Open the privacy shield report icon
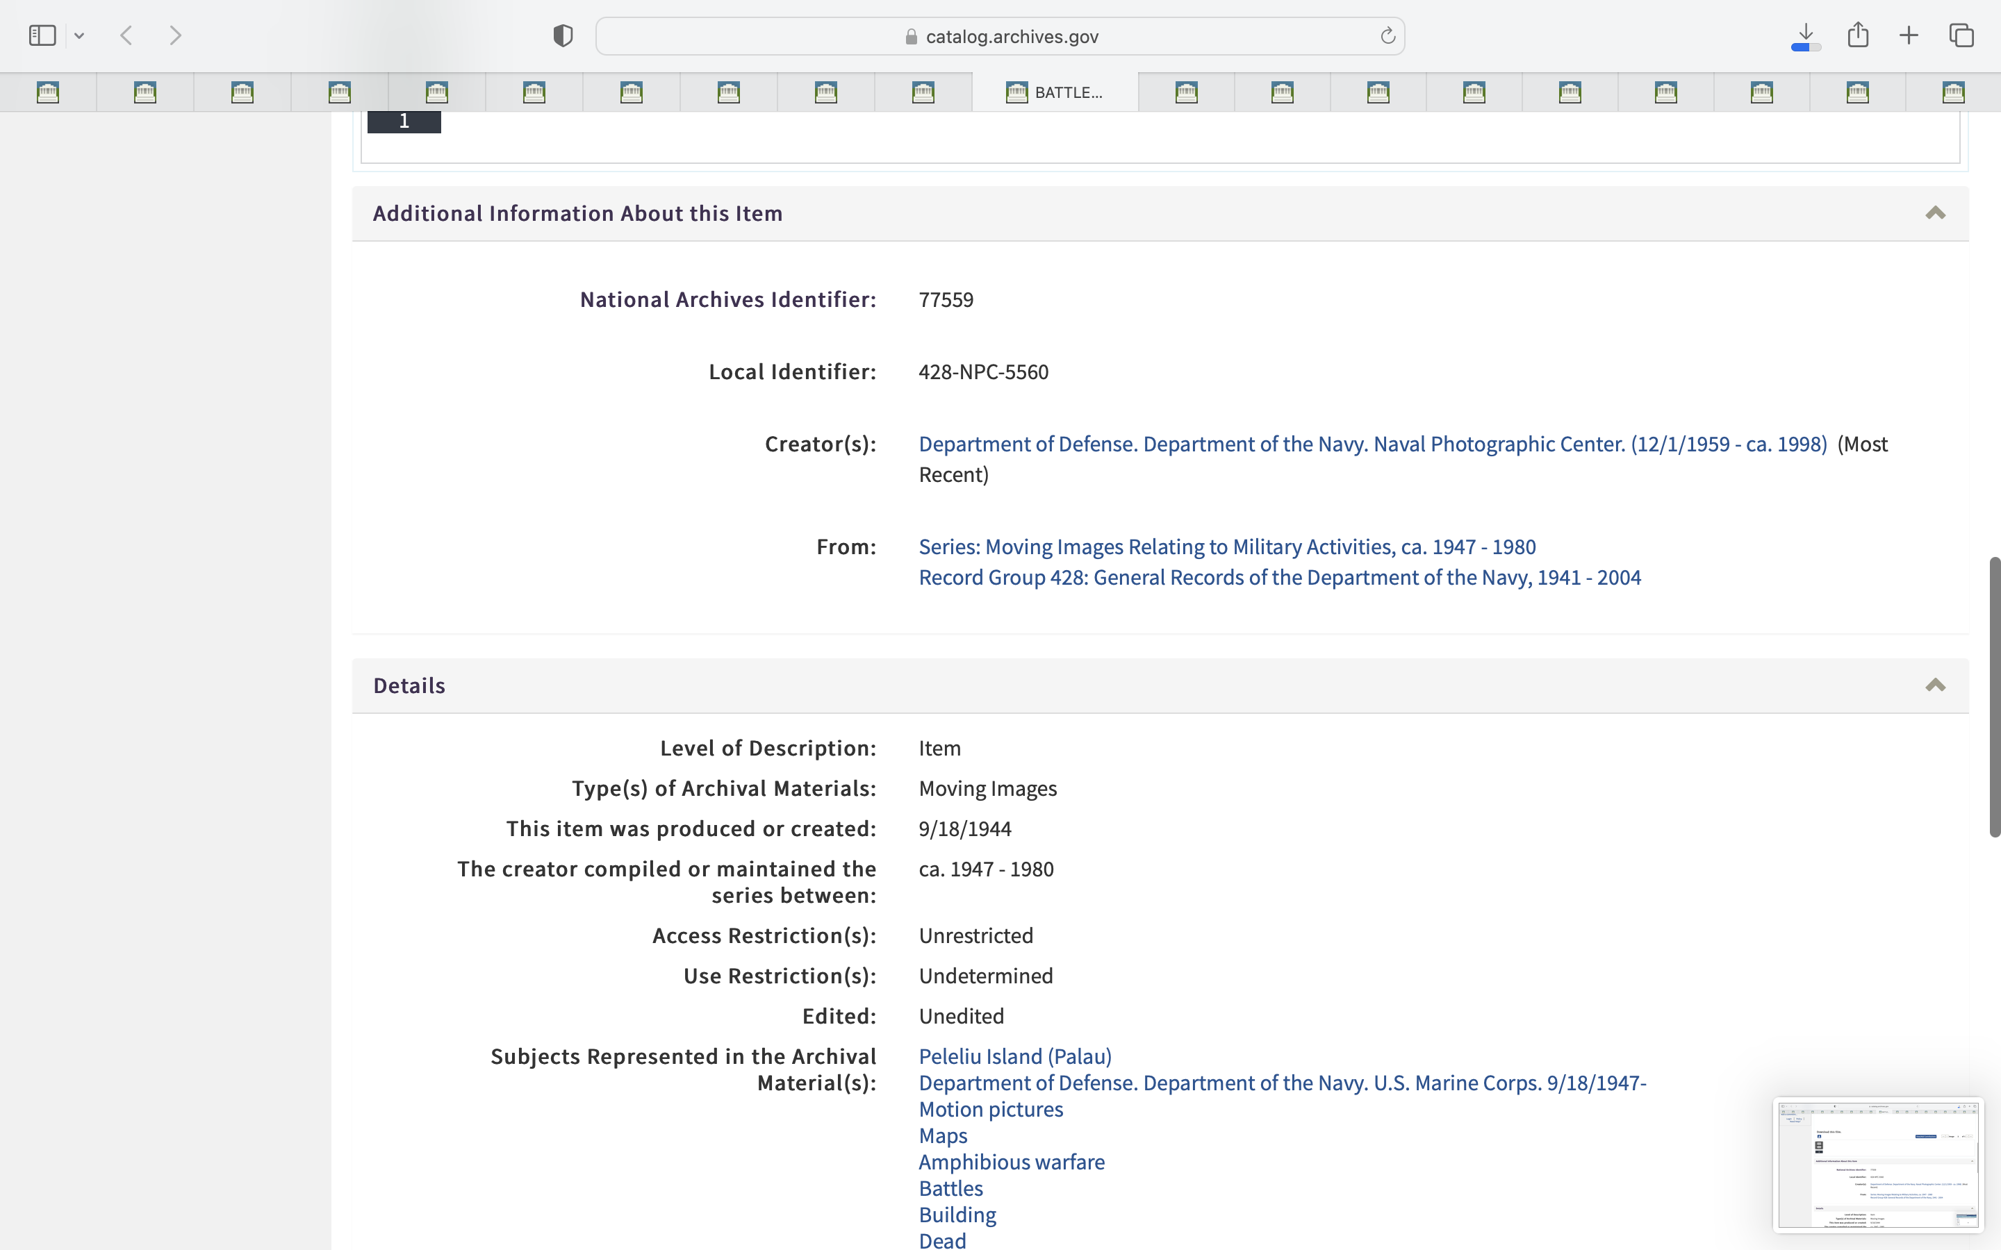This screenshot has width=2001, height=1250. [563, 35]
